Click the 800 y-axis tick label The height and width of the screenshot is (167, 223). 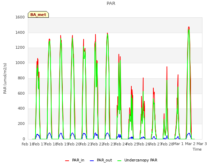[21, 78]
